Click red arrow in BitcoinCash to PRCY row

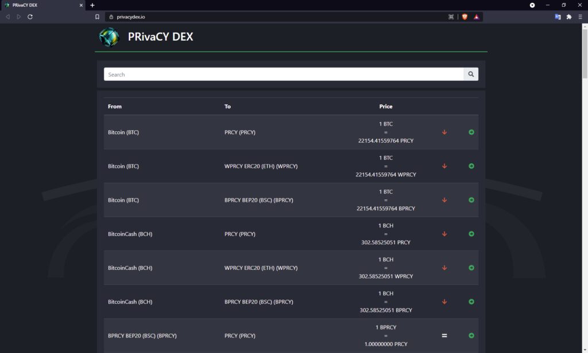(444, 234)
